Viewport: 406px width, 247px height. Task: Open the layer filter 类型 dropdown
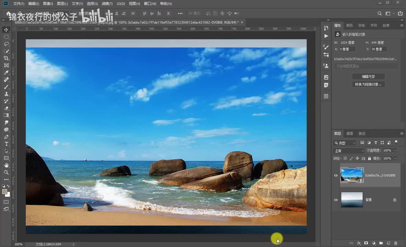345,143
